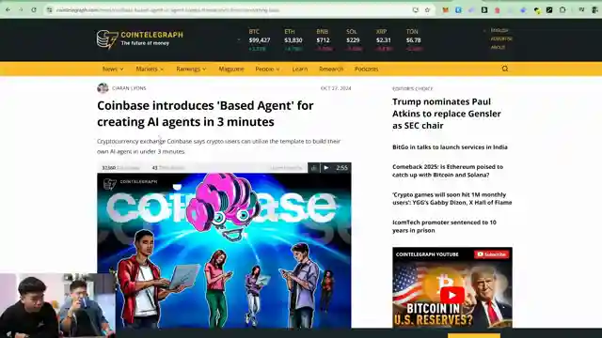
Task: Open Trump nominates Paul Atkins headline
Action: pyautogui.click(x=447, y=114)
